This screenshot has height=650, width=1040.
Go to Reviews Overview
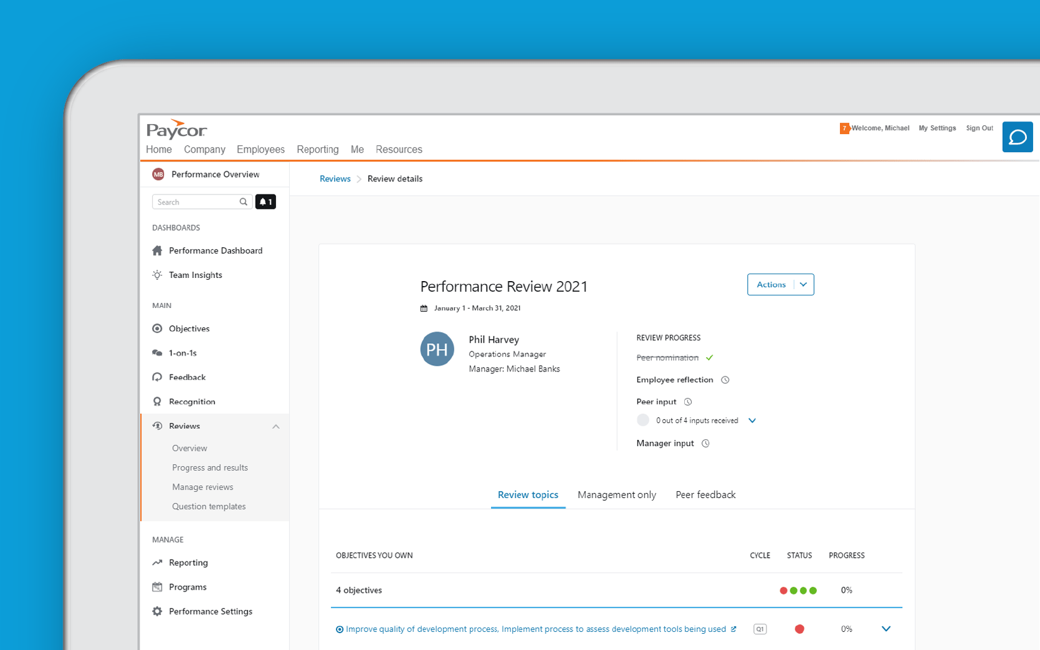189,449
